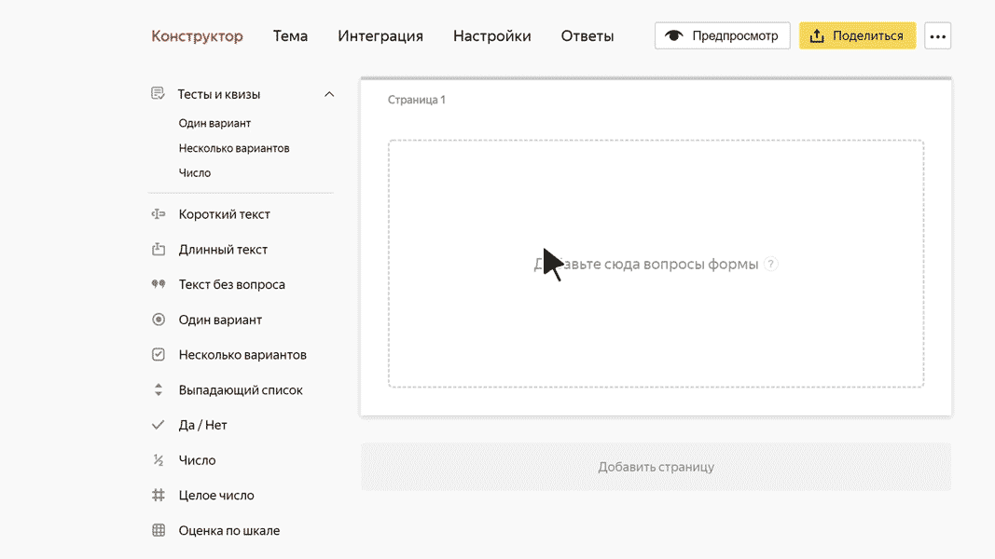Add a Короткий текст question
Screen dimensions: 995x559
224,214
